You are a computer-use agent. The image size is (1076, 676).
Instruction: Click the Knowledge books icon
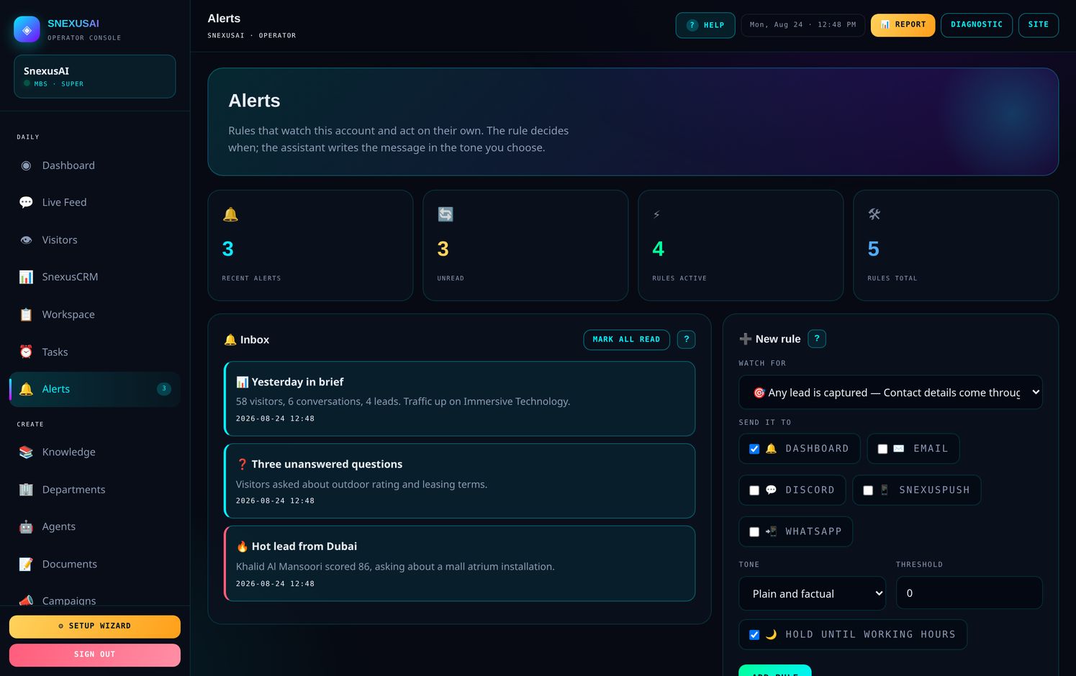[26, 452]
